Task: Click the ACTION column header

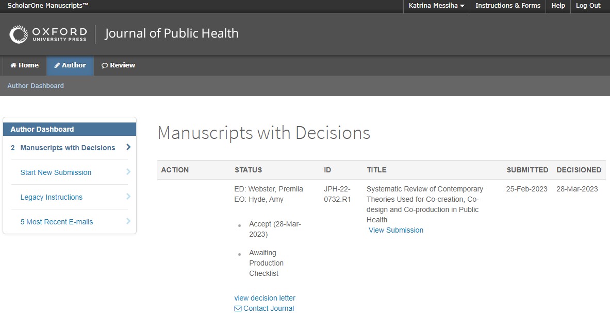Action: (175, 170)
